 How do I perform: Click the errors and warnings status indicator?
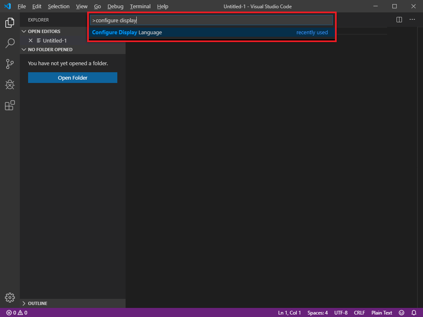click(17, 313)
